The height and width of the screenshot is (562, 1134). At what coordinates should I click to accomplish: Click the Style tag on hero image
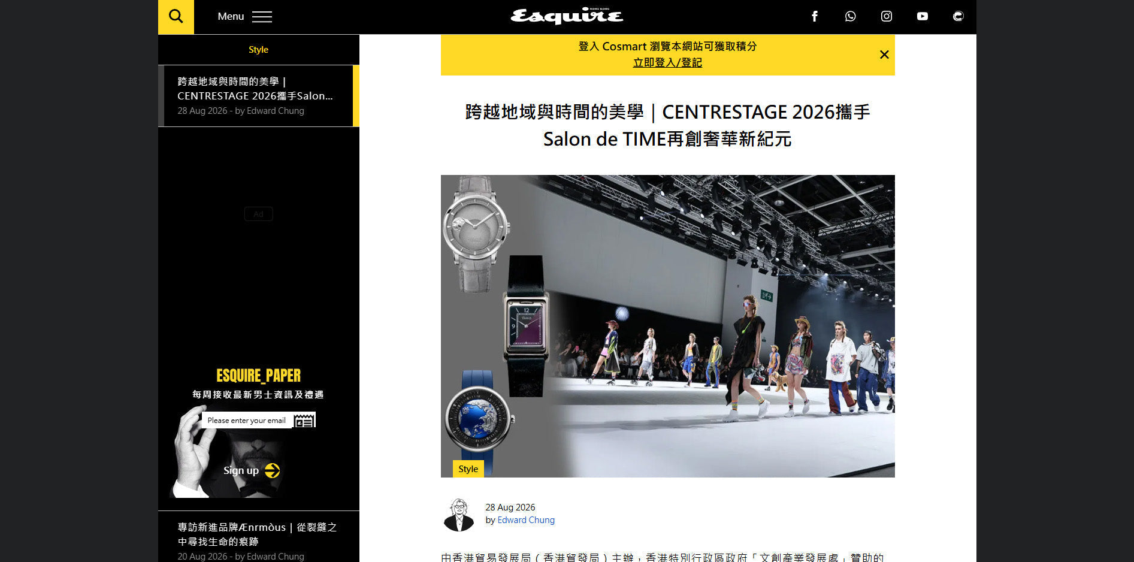[x=468, y=469]
